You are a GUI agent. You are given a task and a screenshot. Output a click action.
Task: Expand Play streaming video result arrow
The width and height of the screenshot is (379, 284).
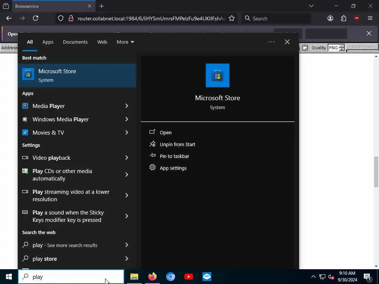(x=127, y=195)
